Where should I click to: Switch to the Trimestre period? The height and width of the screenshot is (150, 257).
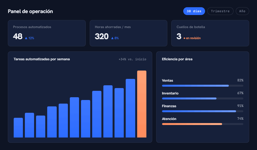[x=220, y=11]
